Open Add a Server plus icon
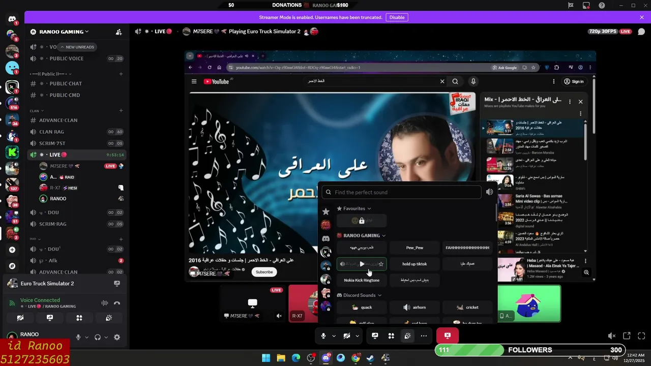The height and width of the screenshot is (366, 651). click(12, 250)
